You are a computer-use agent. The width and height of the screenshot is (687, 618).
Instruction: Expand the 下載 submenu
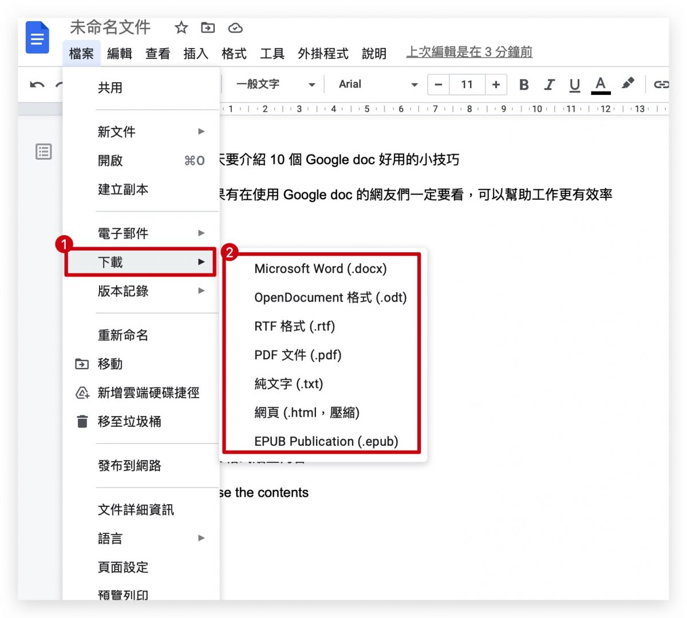[x=141, y=262]
